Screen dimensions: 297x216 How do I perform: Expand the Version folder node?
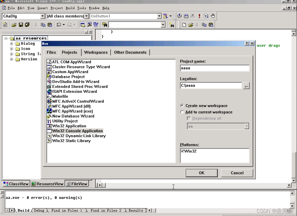11,59
